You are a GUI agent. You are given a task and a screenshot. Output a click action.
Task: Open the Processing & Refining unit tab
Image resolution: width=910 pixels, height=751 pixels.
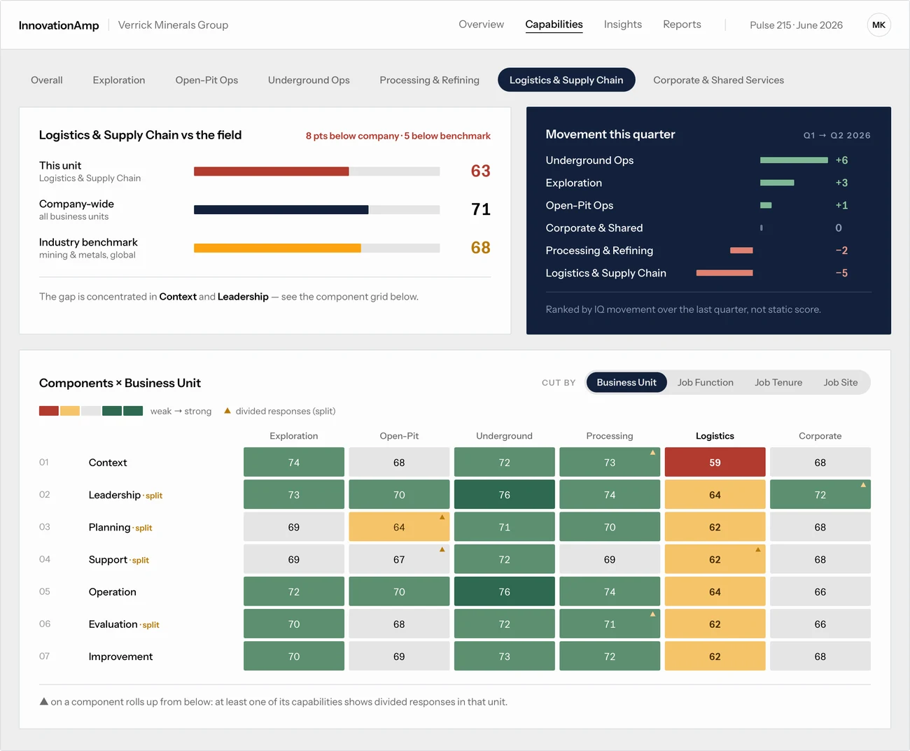click(429, 80)
